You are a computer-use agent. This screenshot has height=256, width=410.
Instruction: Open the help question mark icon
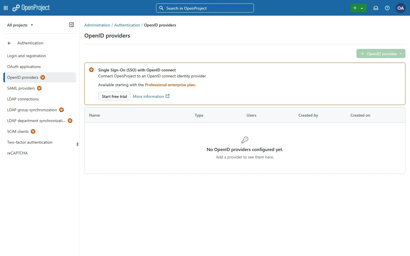[x=387, y=8]
